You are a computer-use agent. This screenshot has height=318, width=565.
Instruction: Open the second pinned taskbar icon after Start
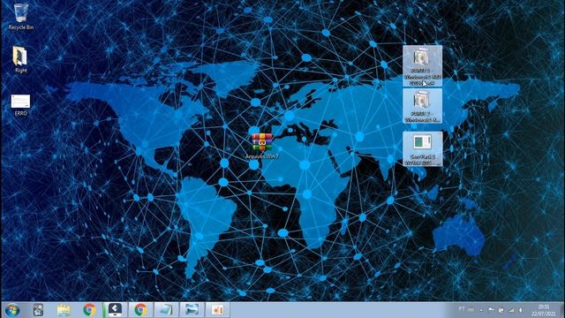tap(38, 310)
